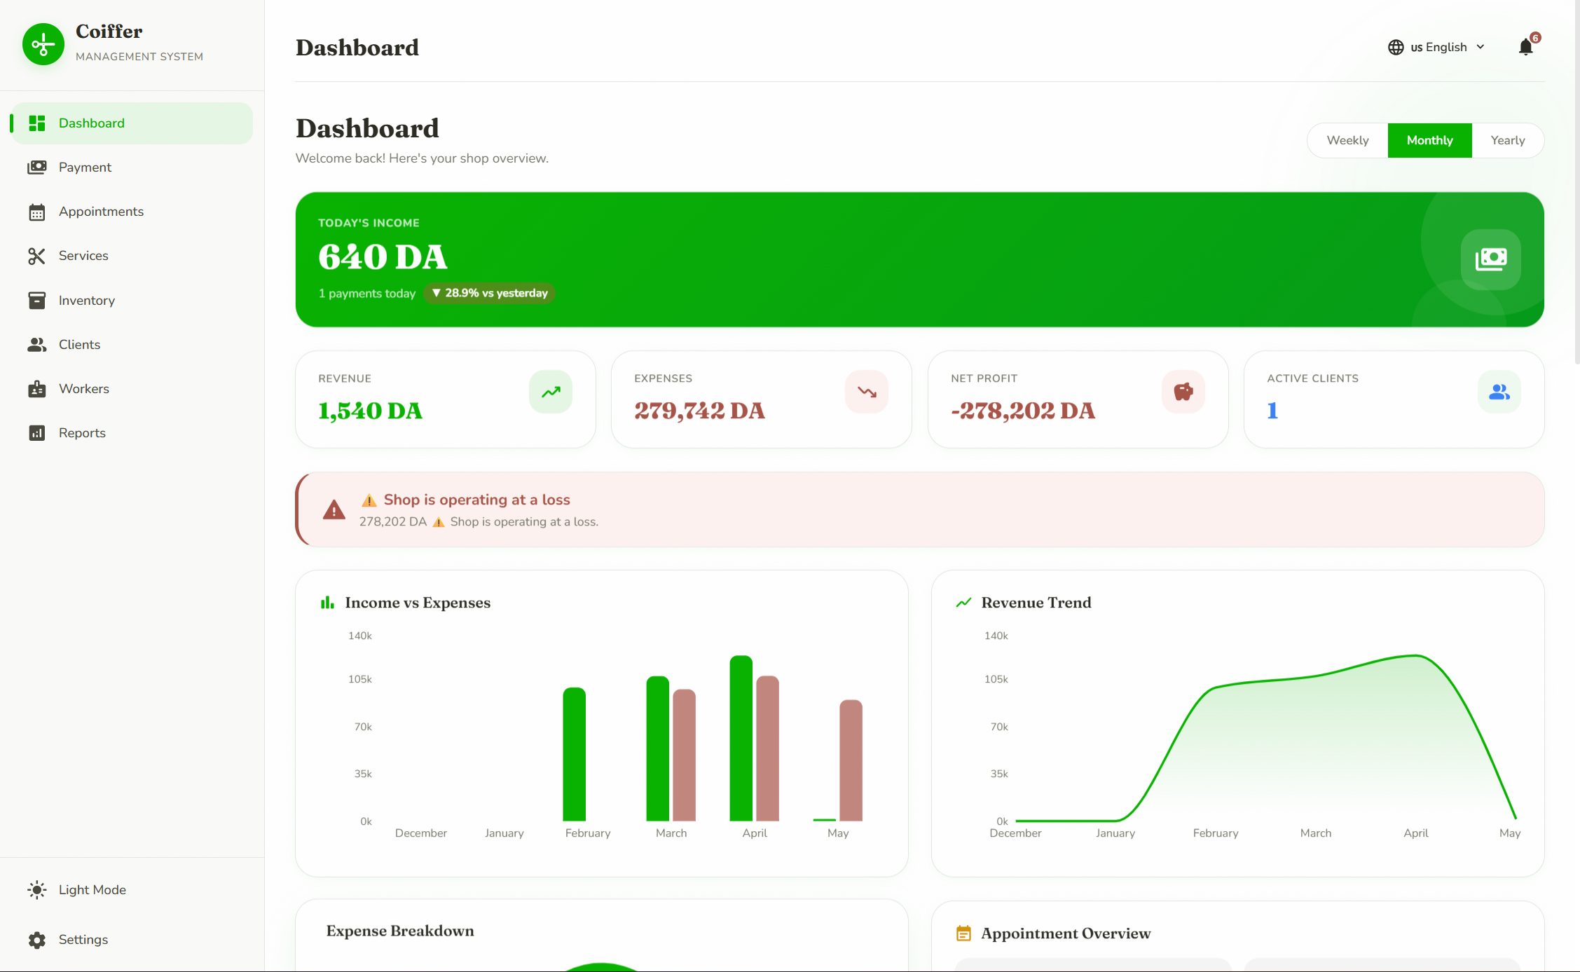Toggle the Light Mode theme switch

point(132,890)
